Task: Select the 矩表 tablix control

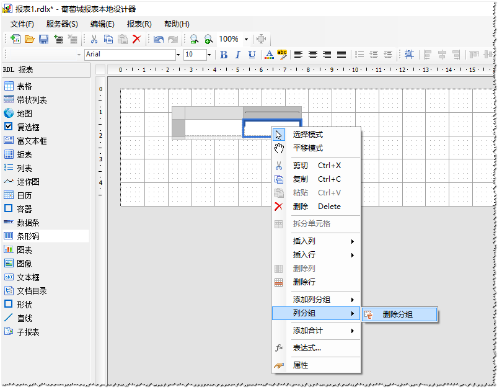Action: pos(45,155)
